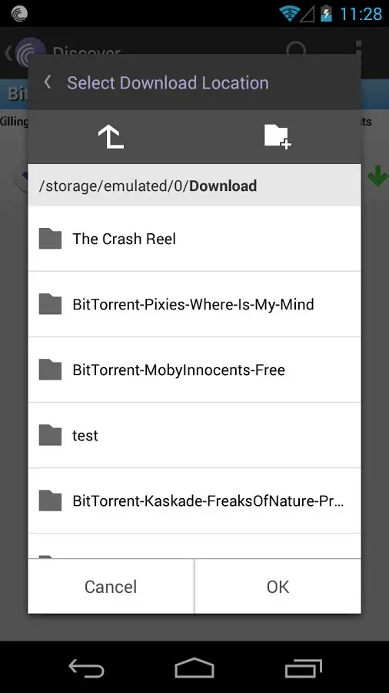
Task: Tap the back chevron beside Select Download Location
Action: coord(48,82)
